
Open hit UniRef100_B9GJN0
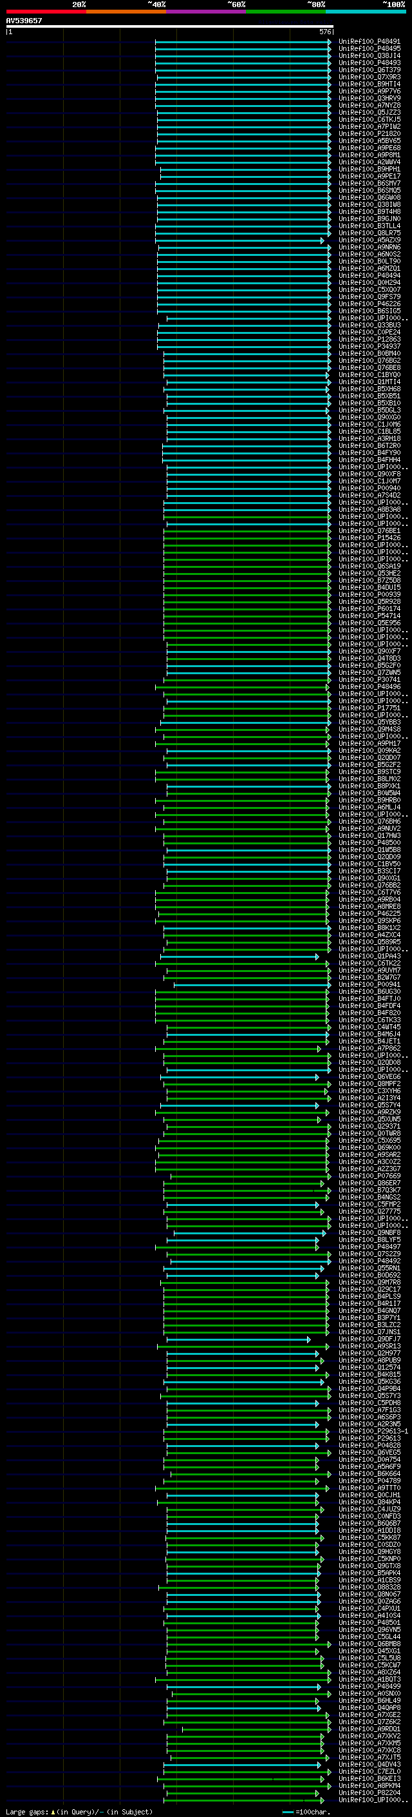coord(370,219)
